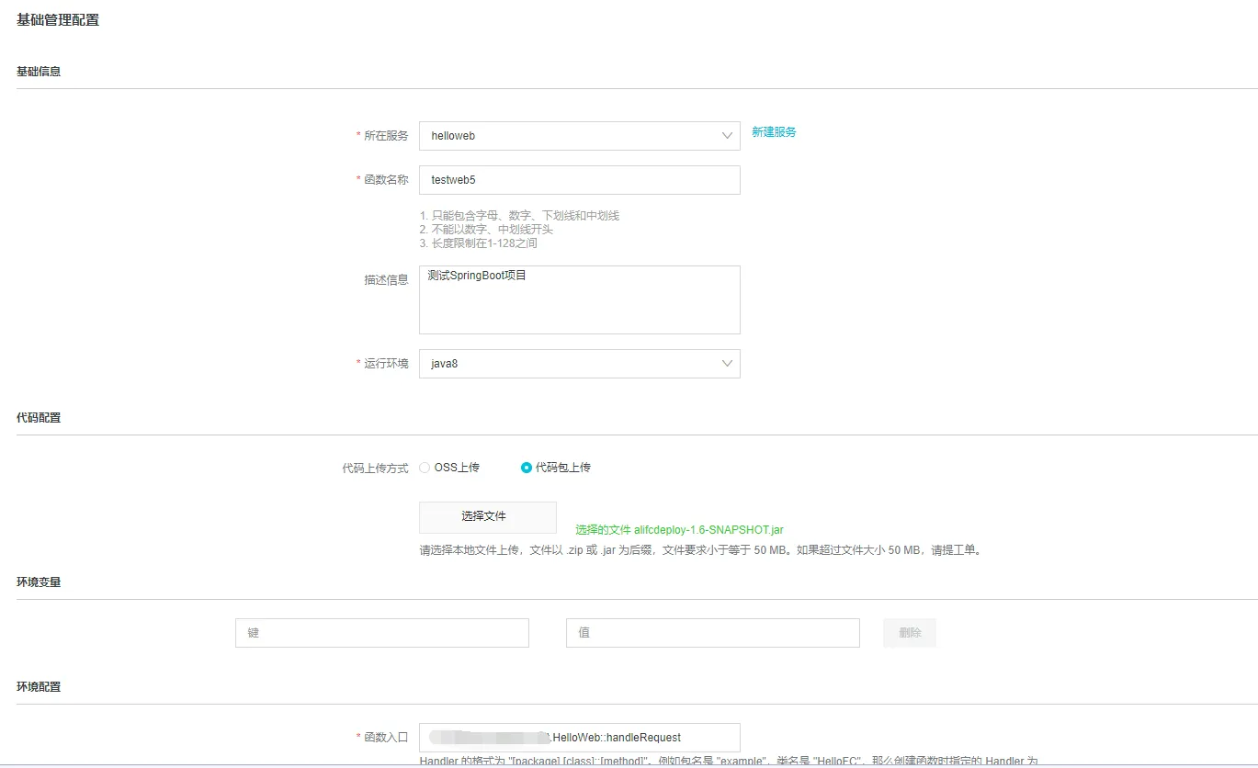Choose the 代码包上传 radio option
The image size is (1258, 768).
527,468
